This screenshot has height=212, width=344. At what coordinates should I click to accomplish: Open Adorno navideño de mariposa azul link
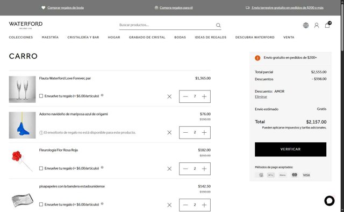(73, 114)
